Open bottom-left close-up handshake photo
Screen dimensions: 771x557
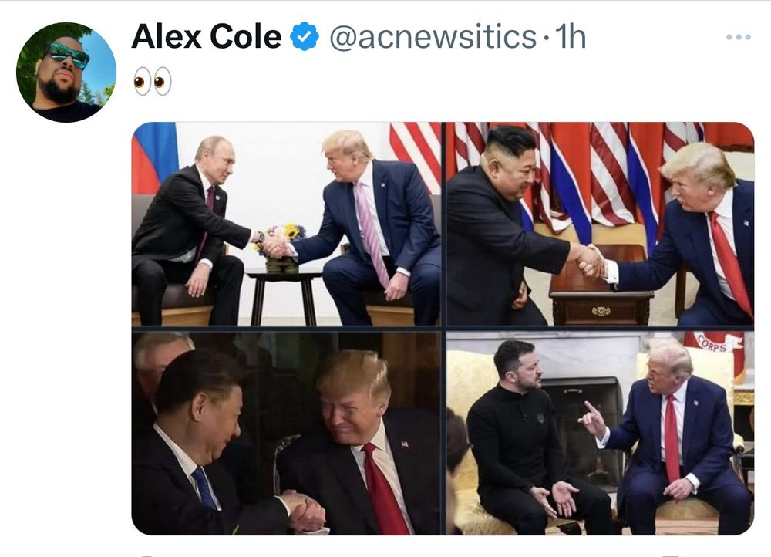(286, 433)
